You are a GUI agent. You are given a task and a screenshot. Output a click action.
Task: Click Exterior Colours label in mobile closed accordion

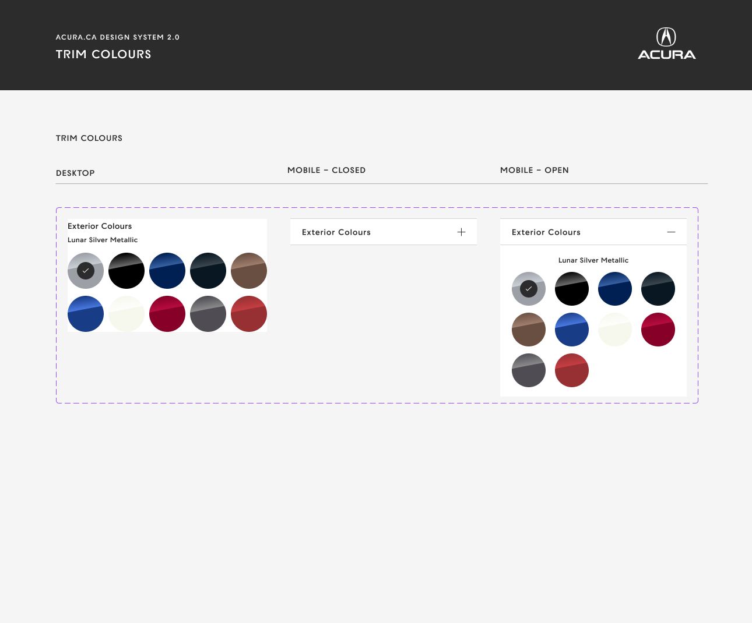click(x=336, y=232)
